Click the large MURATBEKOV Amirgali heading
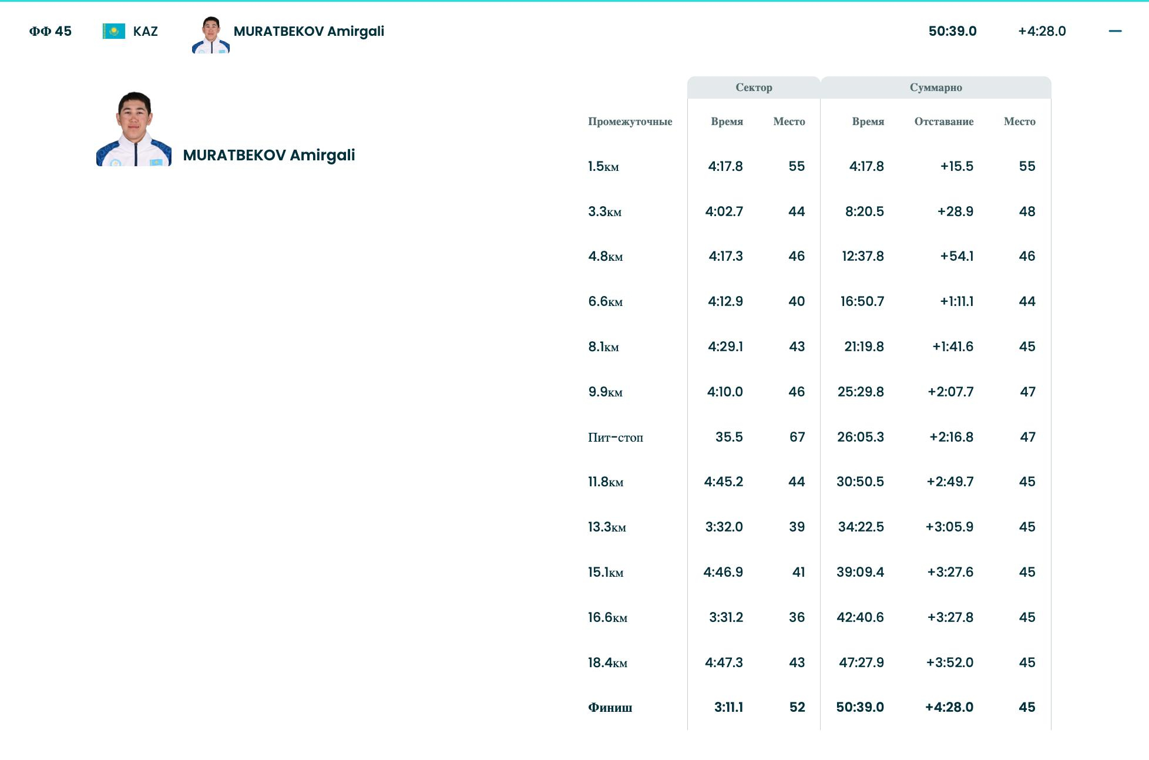This screenshot has height=760, width=1149. point(268,155)
